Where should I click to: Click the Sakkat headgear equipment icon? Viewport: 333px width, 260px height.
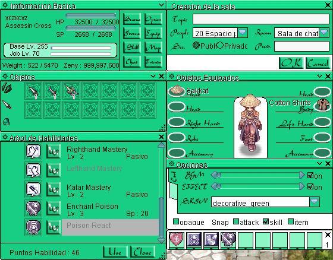click(177, 91)
